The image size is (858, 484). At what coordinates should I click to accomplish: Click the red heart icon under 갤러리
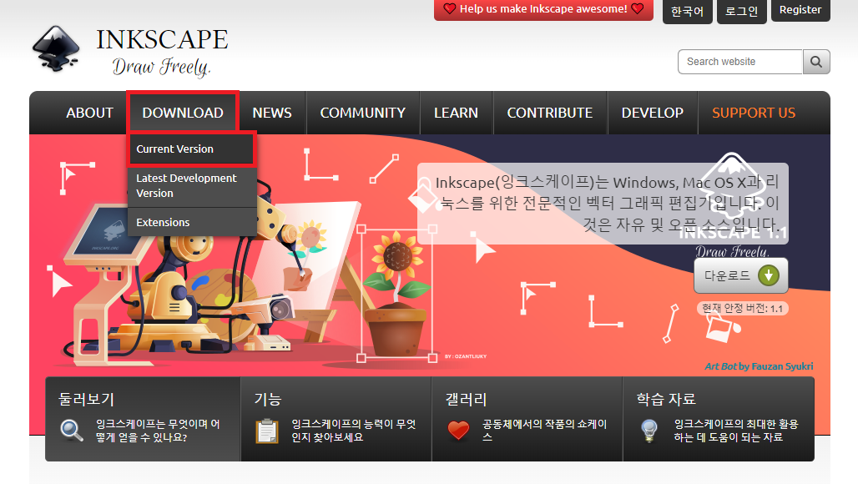[x=458, y=431]
